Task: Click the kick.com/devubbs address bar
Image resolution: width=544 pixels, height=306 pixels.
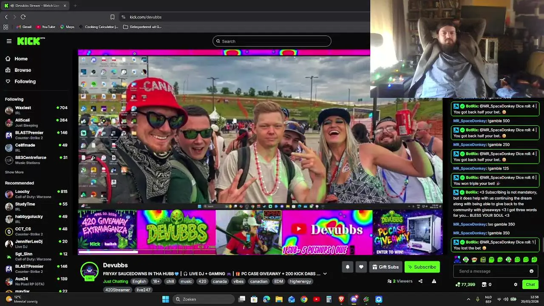Action: 244,17
